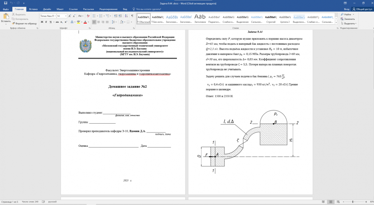374x205 pixels.
Task: Open the line spacing dropdown
Action: [114, 22]
